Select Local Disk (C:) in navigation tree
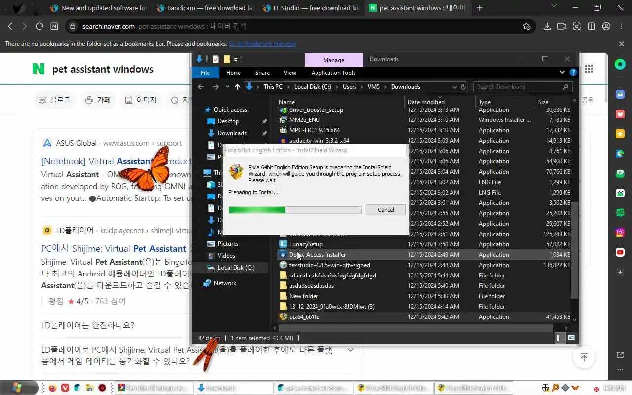The height and width of the screenshot is (395, 632). (236, 268)
